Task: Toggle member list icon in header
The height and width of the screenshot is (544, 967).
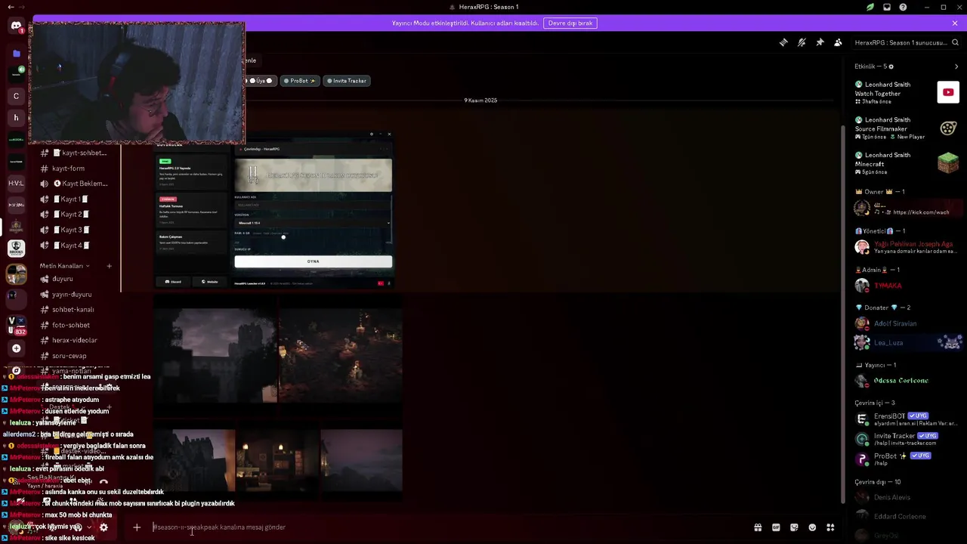Action: [x=838, y=42]
